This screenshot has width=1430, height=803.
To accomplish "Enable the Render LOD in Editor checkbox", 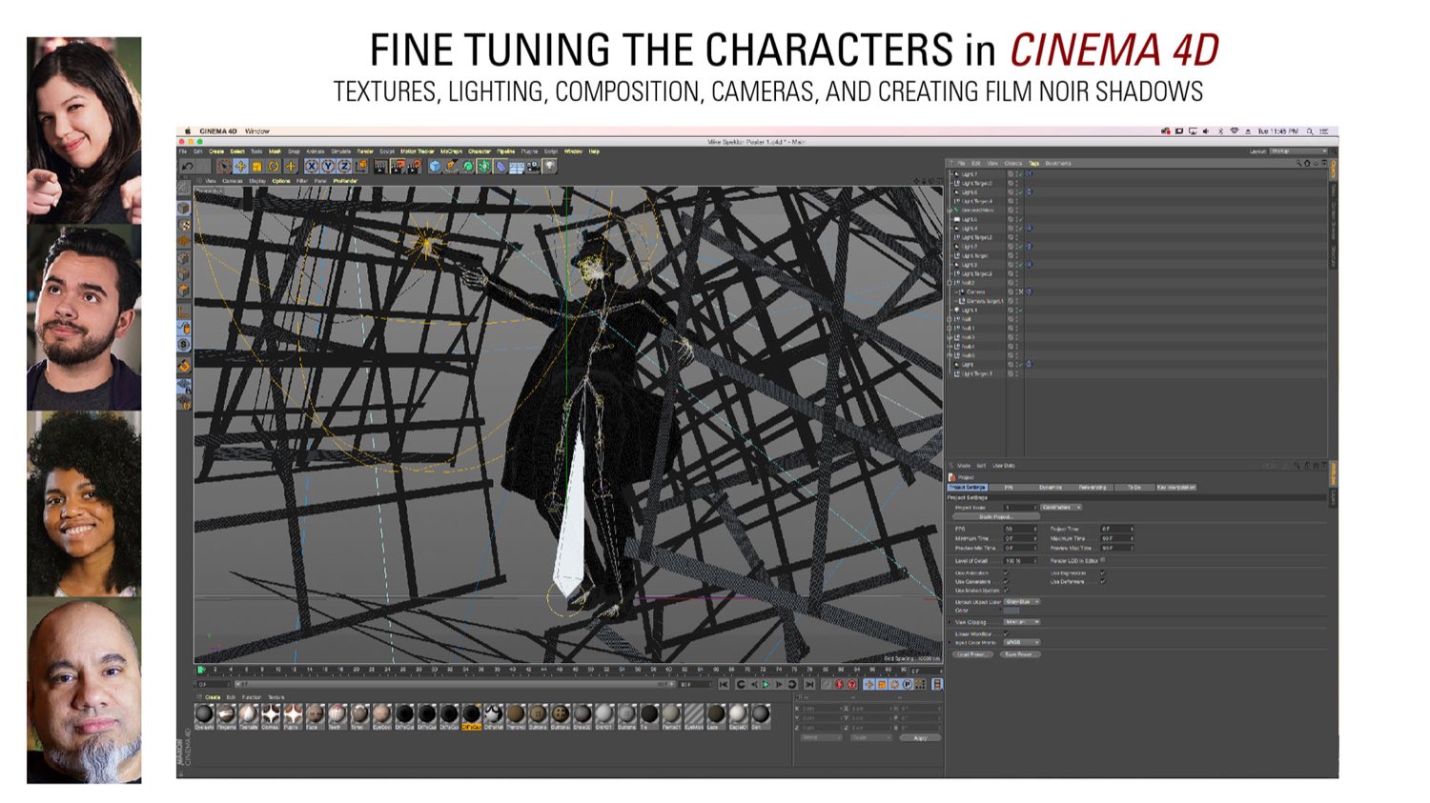I will [x=1103, y=561].
